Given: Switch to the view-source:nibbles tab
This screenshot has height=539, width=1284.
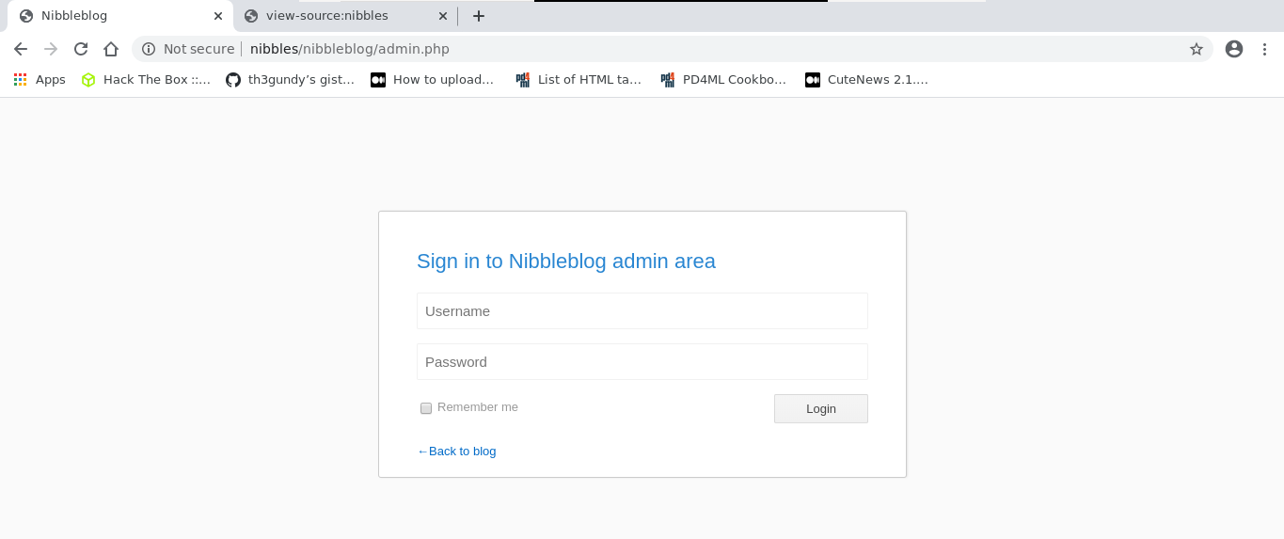Looking at the screenshot, I should pyautogui.click(x=345, y=16).
